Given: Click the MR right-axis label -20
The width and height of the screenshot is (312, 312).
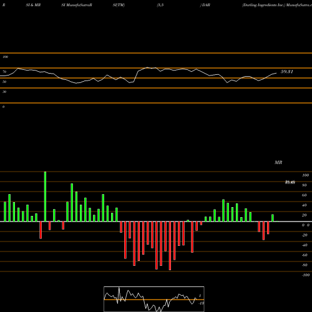Looking at the screenshot, I should coord(305,235).
